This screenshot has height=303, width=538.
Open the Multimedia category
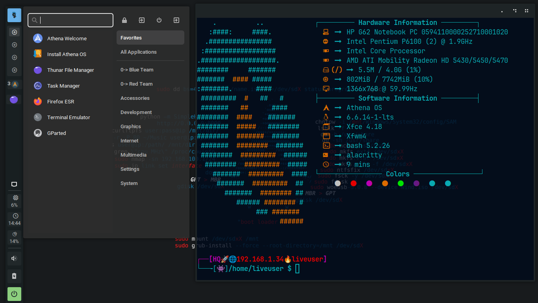150,155
